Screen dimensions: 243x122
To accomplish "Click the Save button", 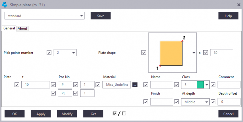I will (101, 16).
